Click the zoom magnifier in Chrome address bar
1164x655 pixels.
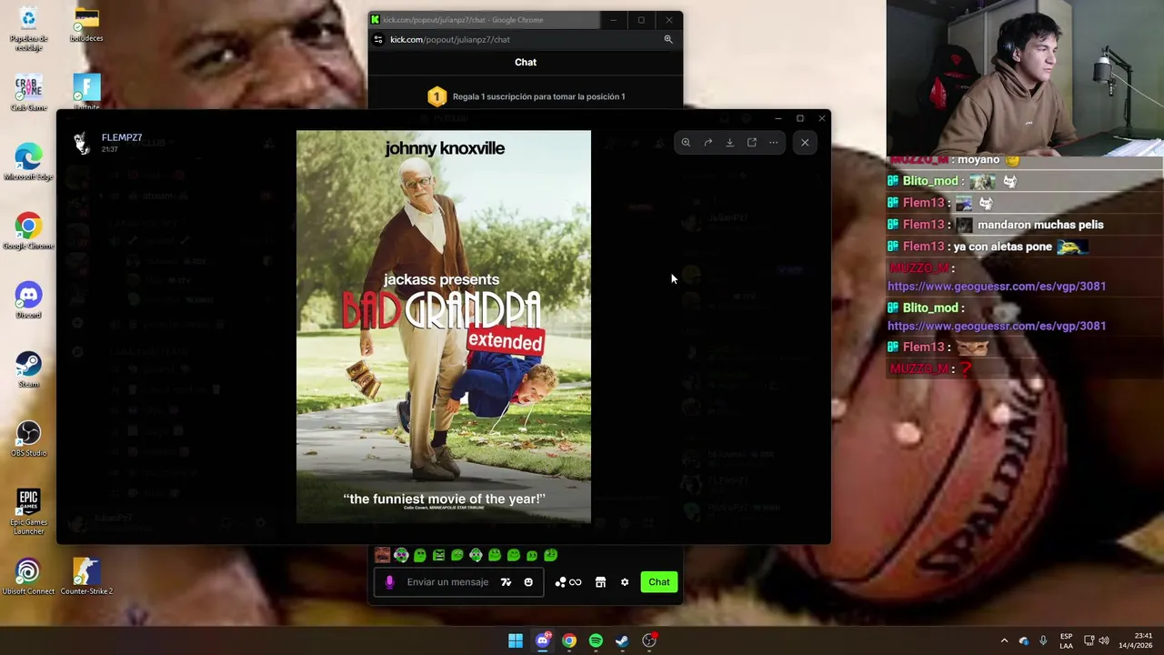(x=668, y=39)
